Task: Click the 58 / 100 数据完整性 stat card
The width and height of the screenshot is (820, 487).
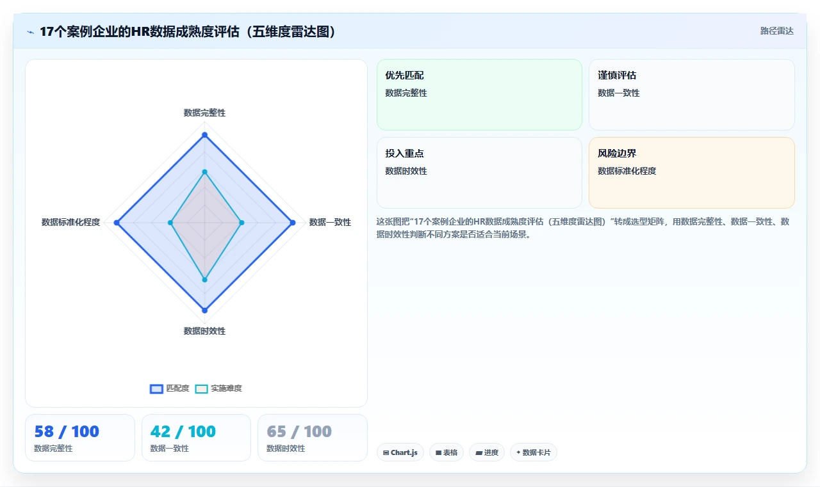Action: pos(80,438)
